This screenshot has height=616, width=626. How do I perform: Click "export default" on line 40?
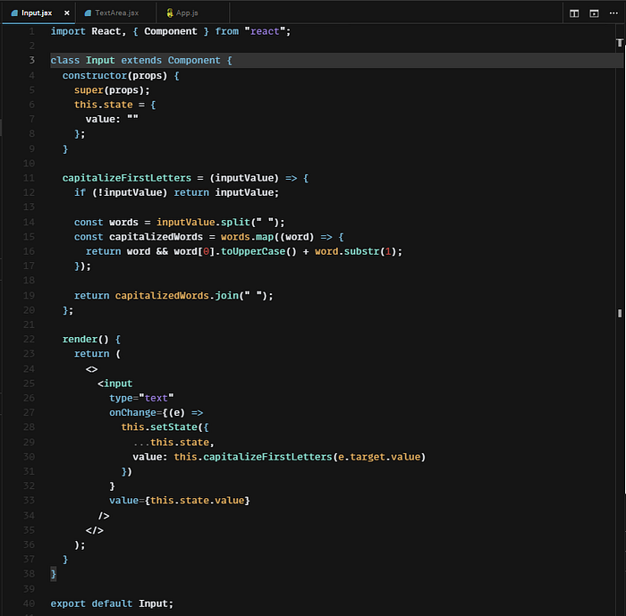click(x=91, y=603)
